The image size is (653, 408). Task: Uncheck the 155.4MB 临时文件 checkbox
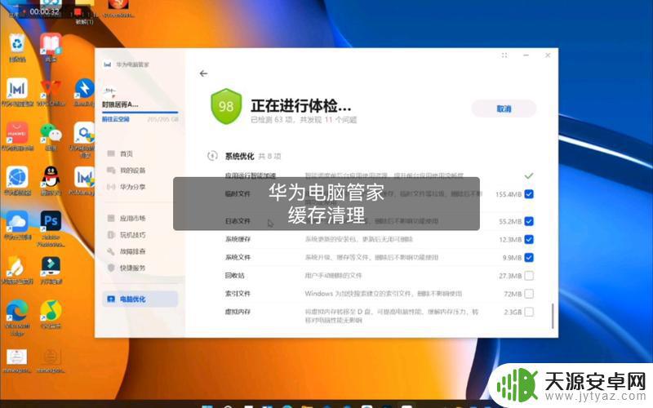coord(529,194)
